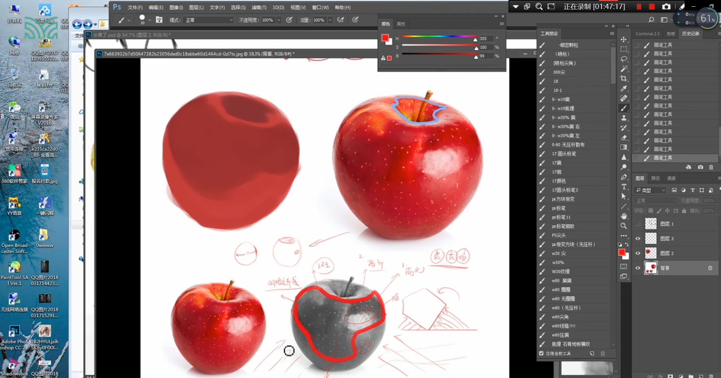Toggle the adjustment layer filter icon
This screenshot has width=721, height=378.
click(683, 190)
